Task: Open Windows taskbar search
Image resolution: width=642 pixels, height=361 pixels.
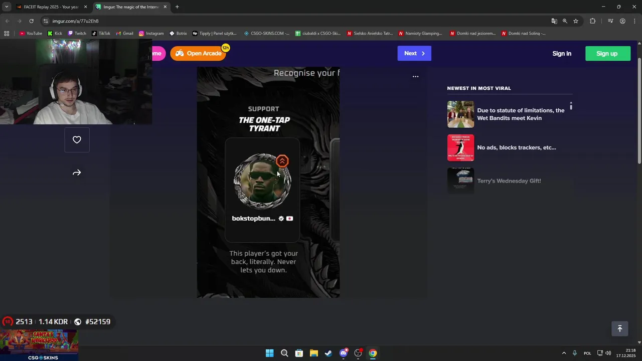Action: point(284,353)
